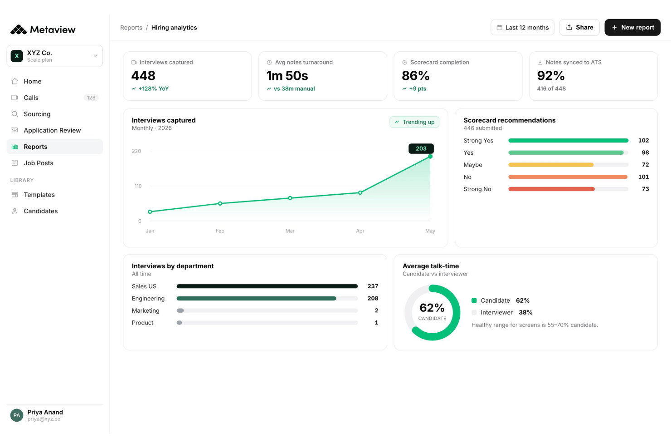671x448 pixels.
Task: Click the Reports breadcrumb link
Action: [x=131, y=28]
